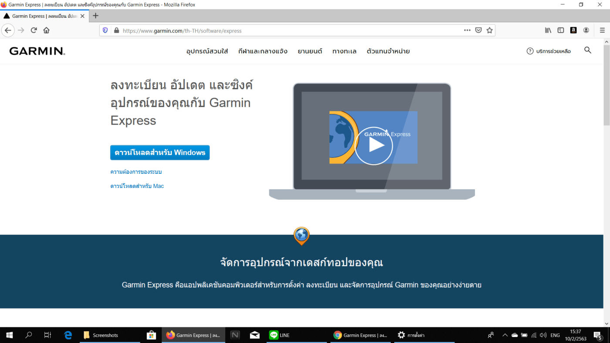This screenshot has width=610, height=343.
Task: Open Task View in the taskbar
Action: click(x=47, y=335)
